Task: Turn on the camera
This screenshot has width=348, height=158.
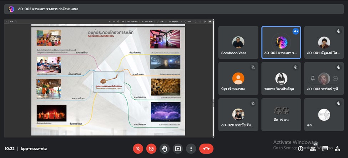Action: 151,148
